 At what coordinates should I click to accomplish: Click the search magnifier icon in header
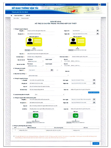click(99, 5)
